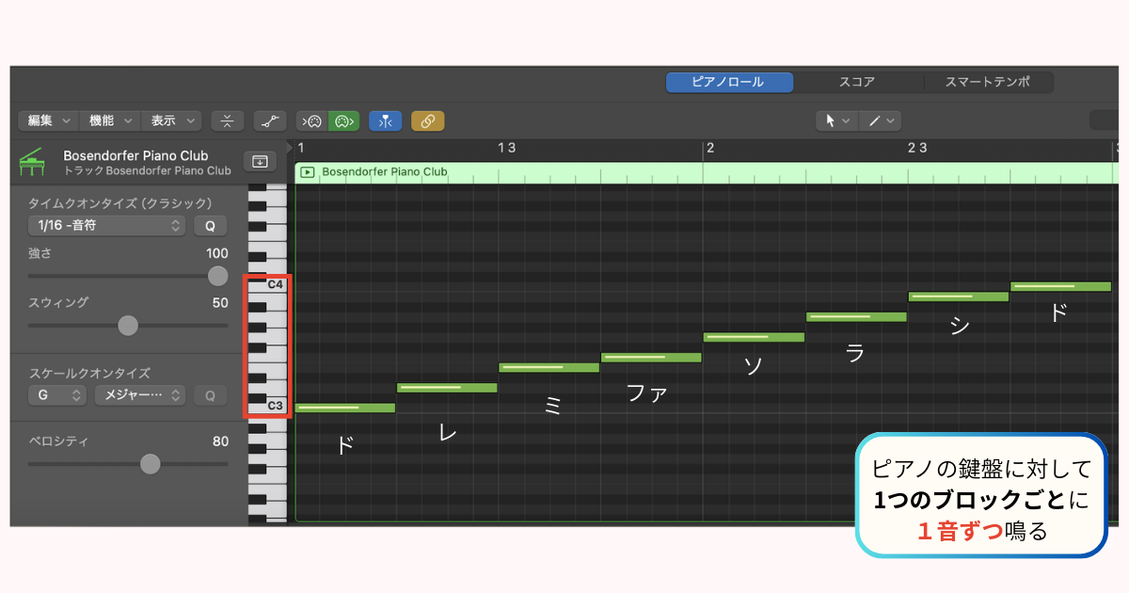Click the collapse mode icon button
Screen dimensions: 1129x593
227,120
